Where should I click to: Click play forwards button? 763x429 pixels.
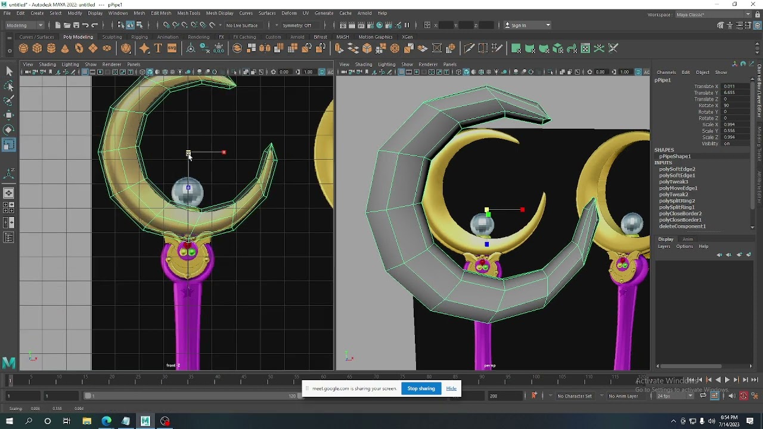(727, 380)
